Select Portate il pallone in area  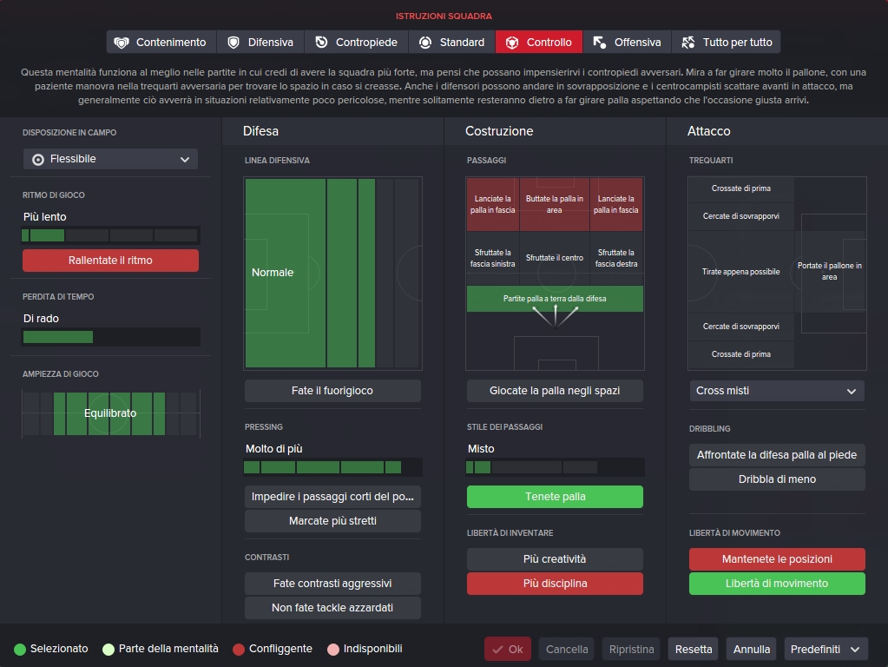[x=830, y=272]
